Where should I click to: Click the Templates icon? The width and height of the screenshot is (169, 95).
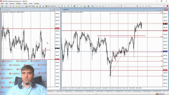[x=92, y=6]
